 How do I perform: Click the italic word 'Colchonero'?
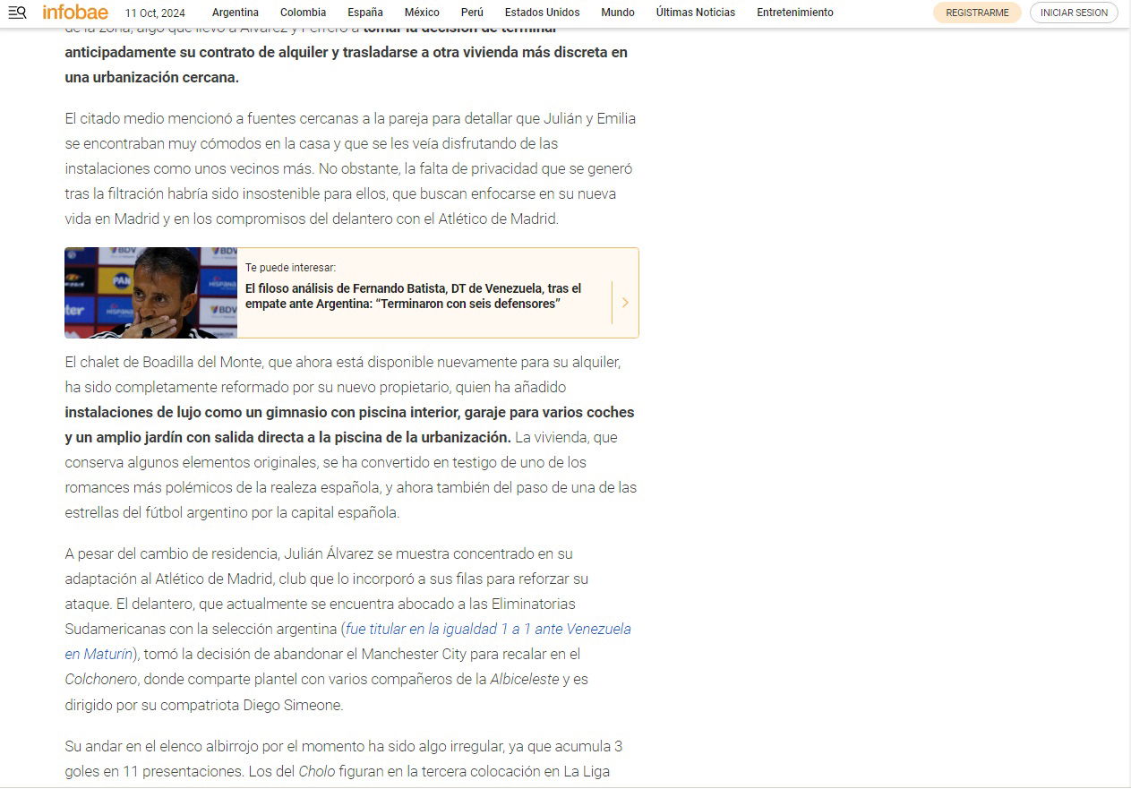(101, 679)
